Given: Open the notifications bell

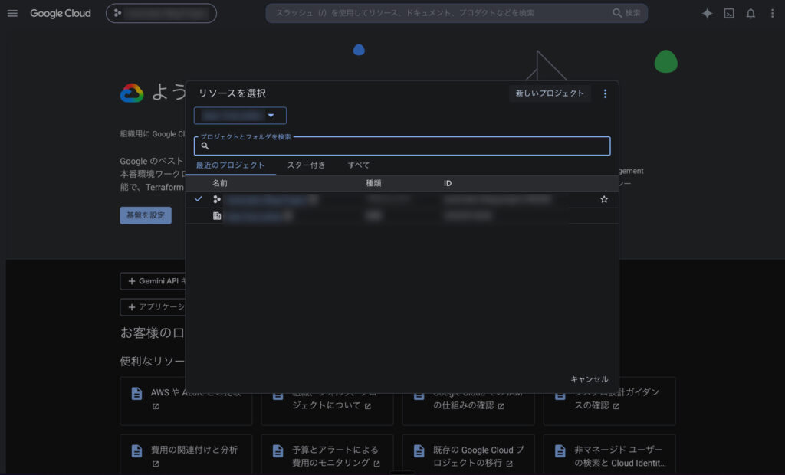Looking at the screenshot, I should click(751, 14).
